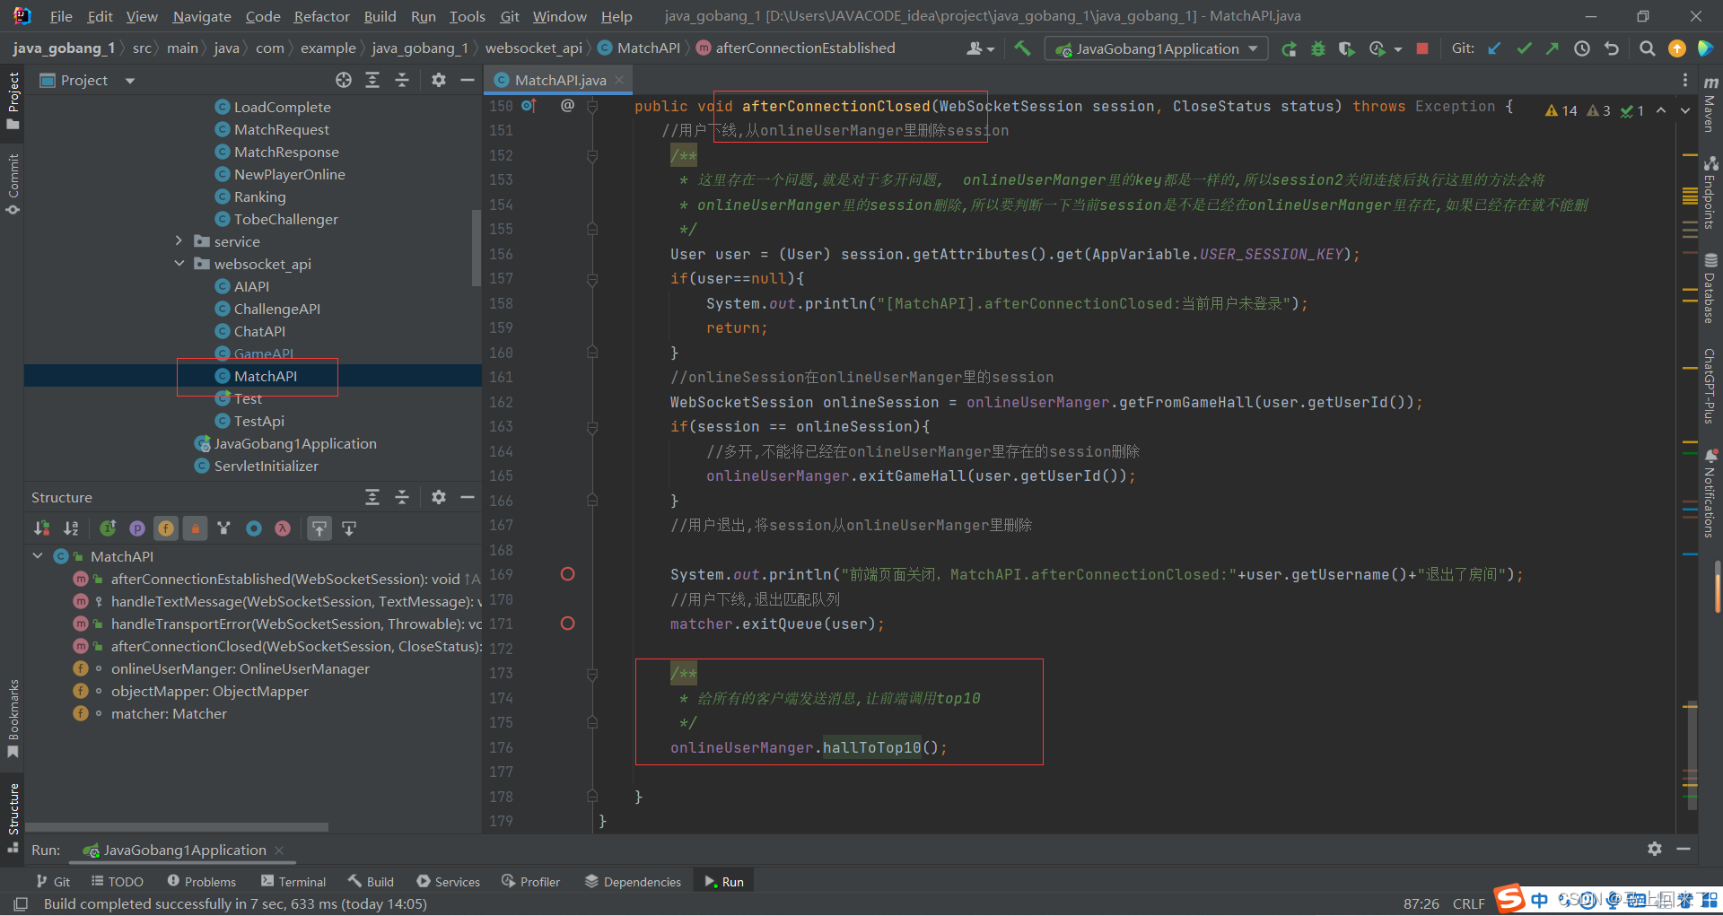Toggle Sort Alphabetically in Structure toolbar
This screenshot has width=1723, height=916.
[x=71, y=528]
